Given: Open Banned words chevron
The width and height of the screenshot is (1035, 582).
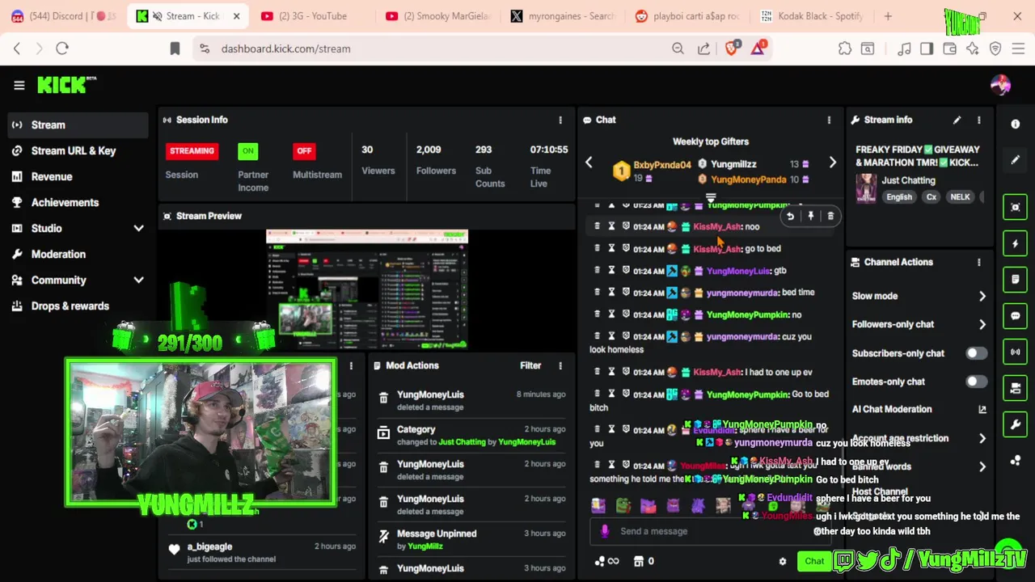Looking at the screenshot, I should point(982,466).
